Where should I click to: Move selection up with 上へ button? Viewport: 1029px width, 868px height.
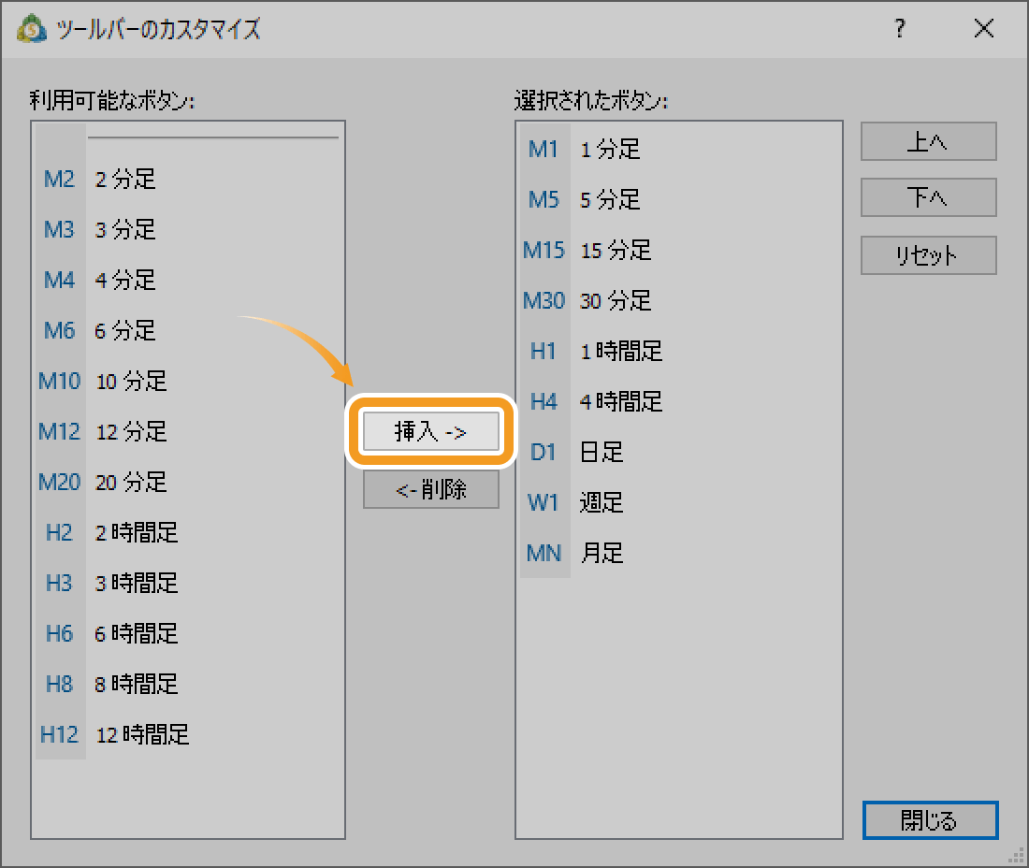point(929,141)
